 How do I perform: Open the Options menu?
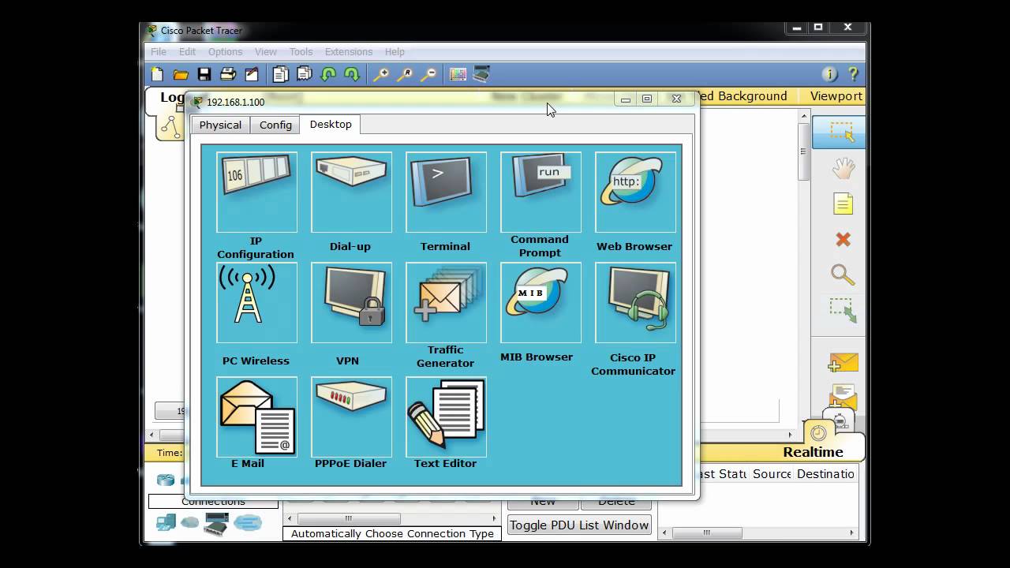pos(226,52)
